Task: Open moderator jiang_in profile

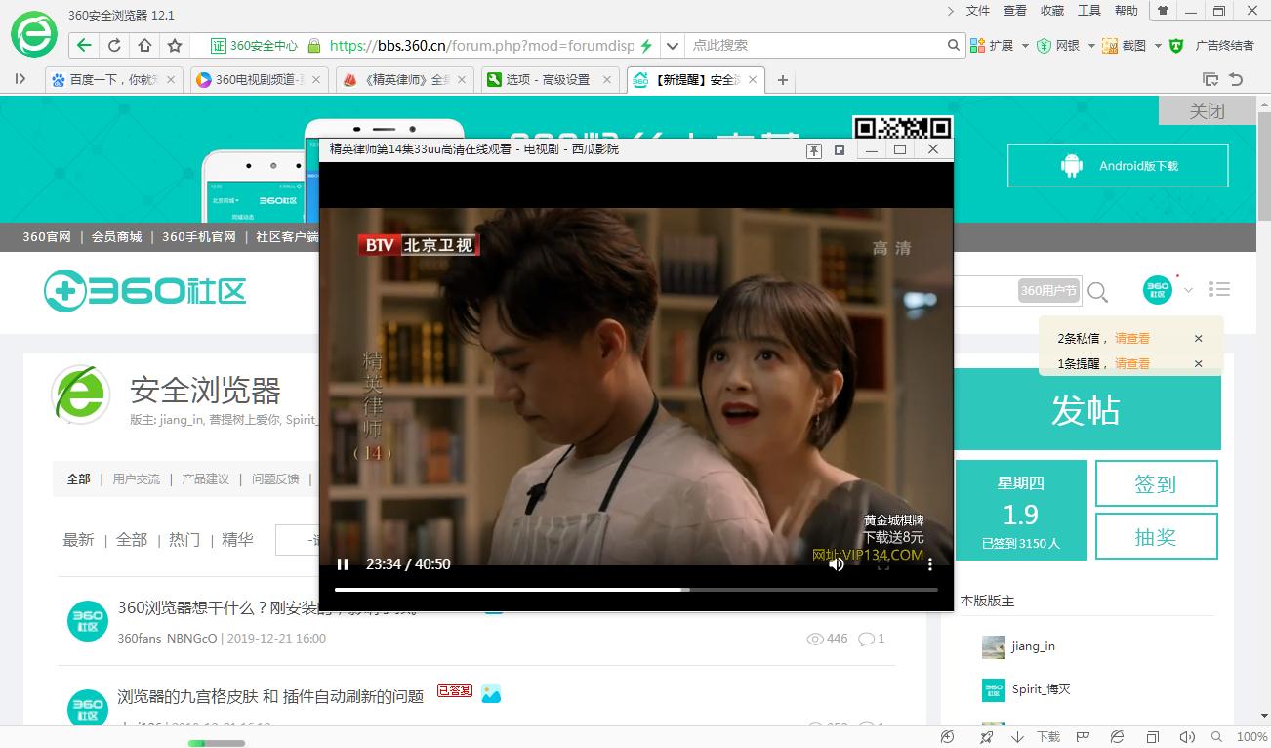Action: pos(1033,646)
